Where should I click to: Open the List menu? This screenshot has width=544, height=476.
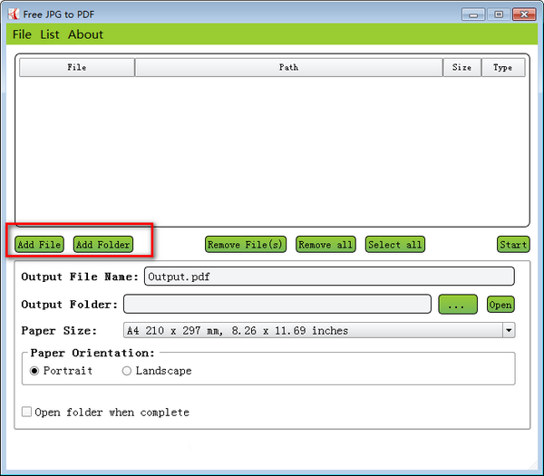pyautogui.click(x=50, y=34)
